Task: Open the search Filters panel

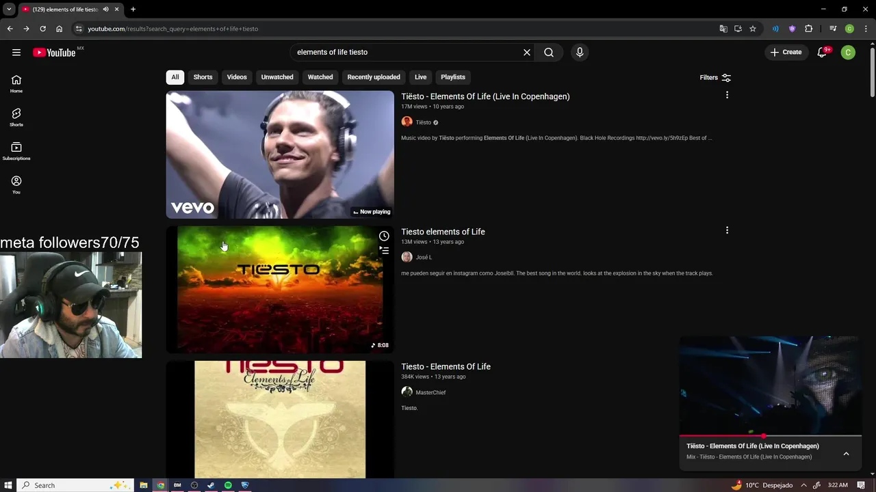Action: pyautogui.click(x=715, y=78)
